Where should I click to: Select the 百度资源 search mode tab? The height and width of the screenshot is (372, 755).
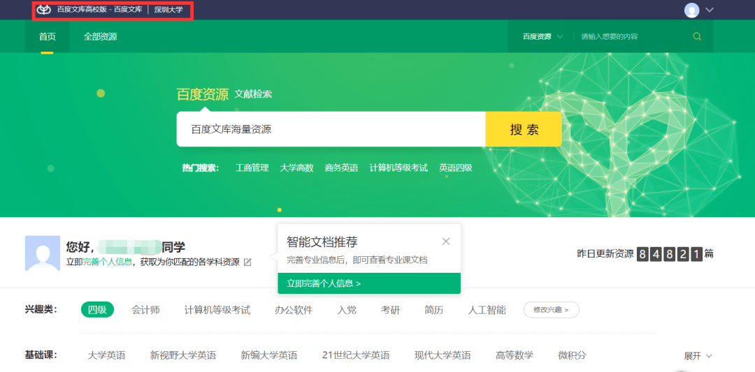(x=202, y=94)
